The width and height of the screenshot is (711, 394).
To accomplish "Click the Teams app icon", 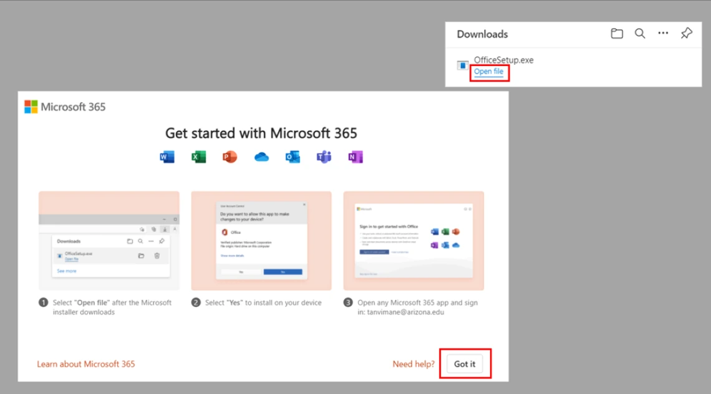I will point(324,157).
